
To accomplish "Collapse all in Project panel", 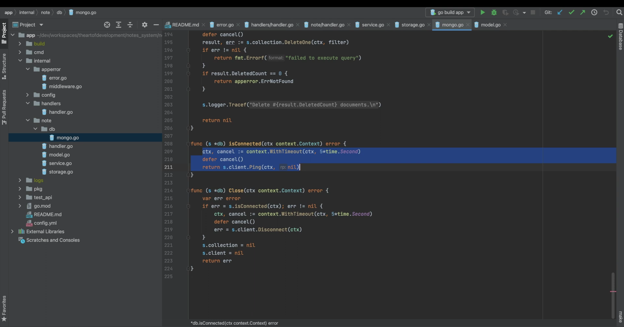I will coord(130,25).
